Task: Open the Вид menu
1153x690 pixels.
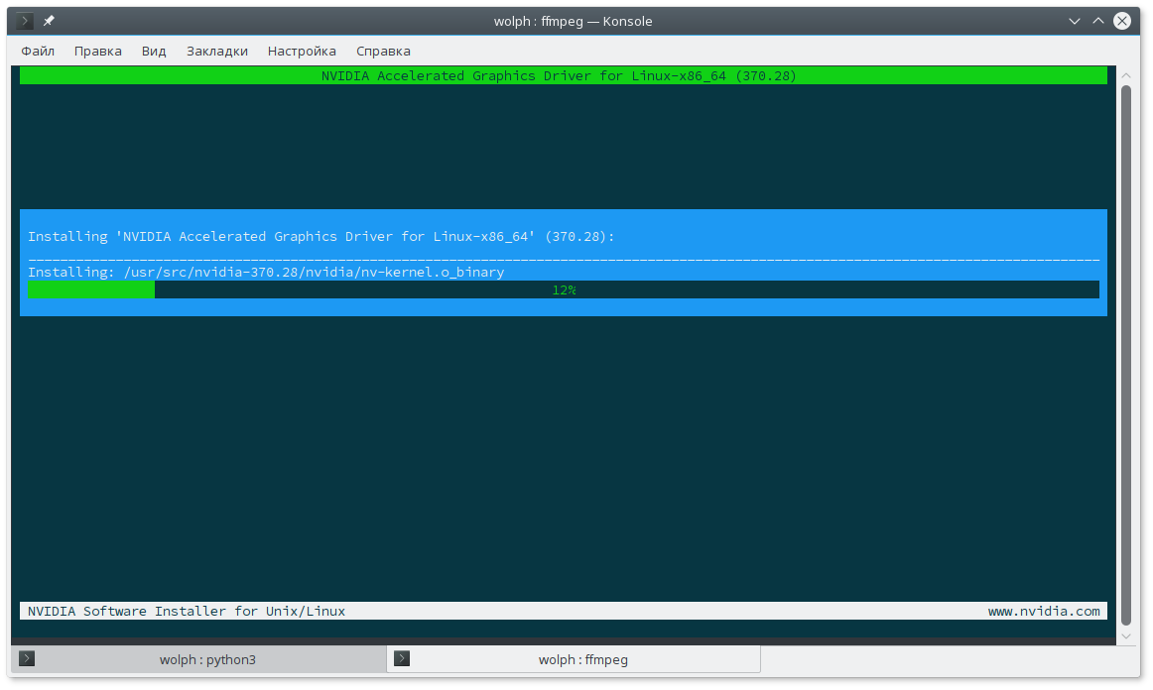Action: [x=154, y=51]
